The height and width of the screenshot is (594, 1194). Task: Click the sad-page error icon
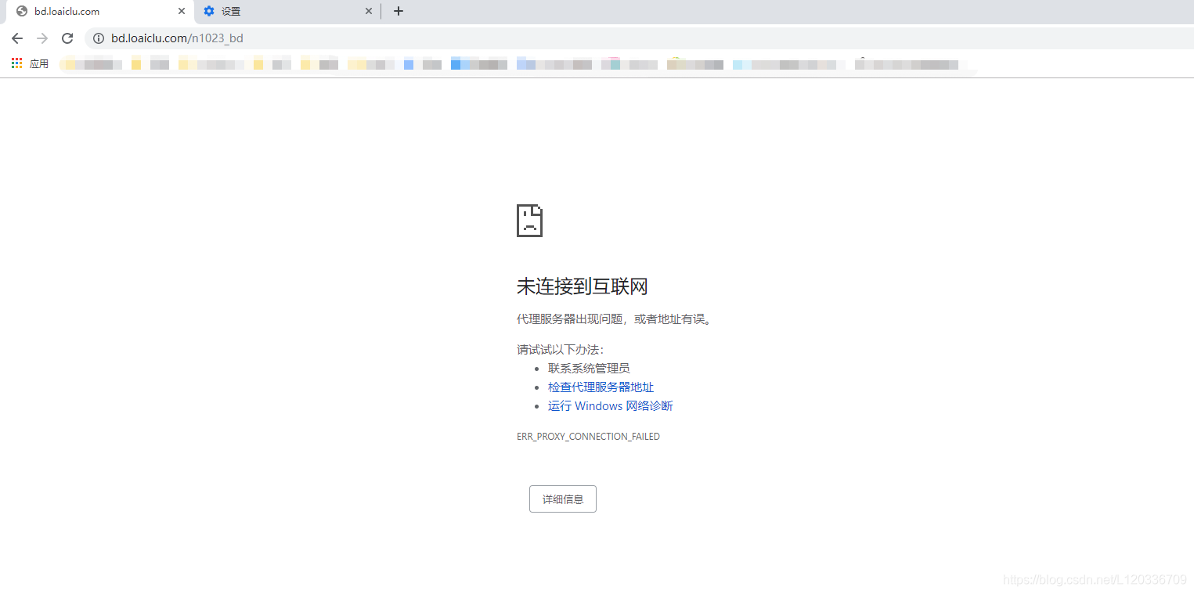(x=529, y=221)
